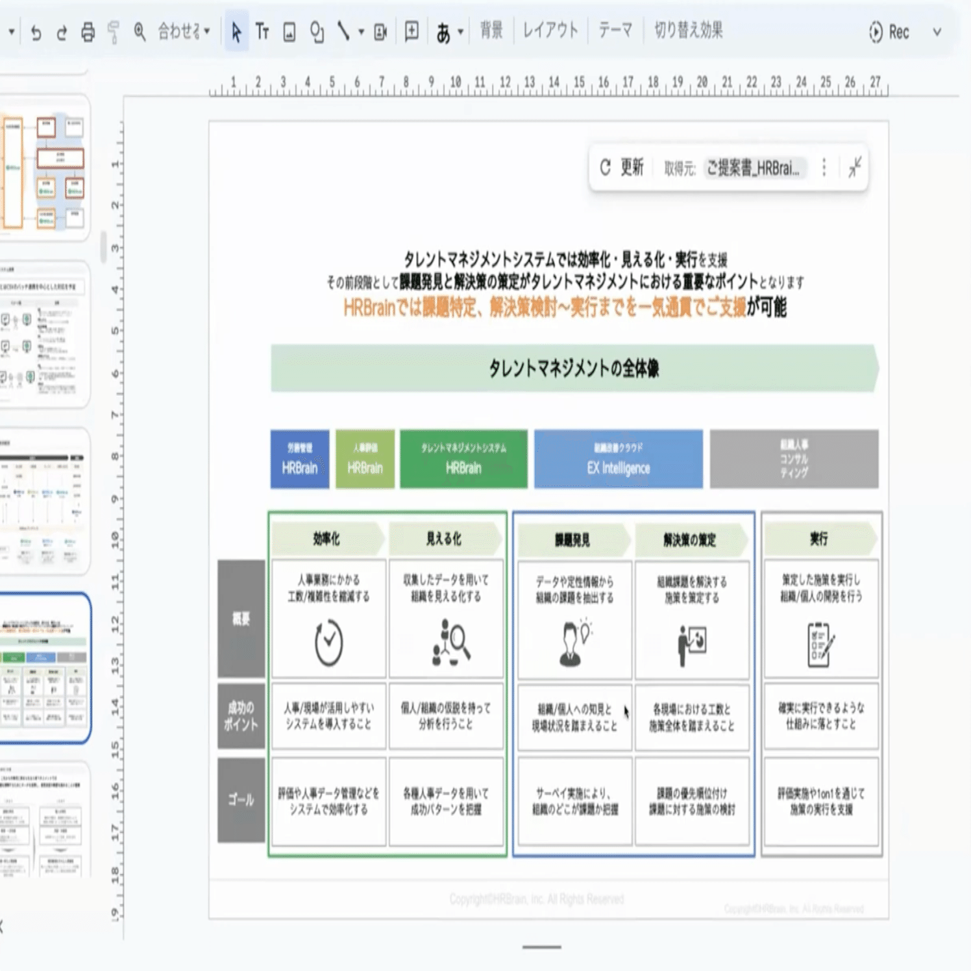Image resolution: width=971 pixels, height=971 pixels.
Task: Open the shape insert tool
Action: coord(317,32)
